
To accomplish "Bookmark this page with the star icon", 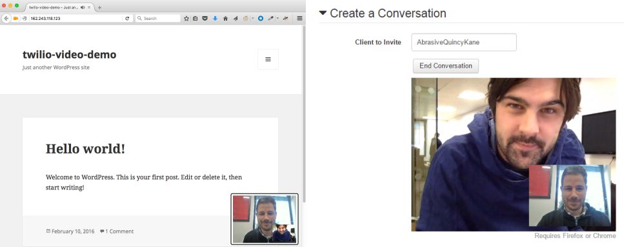I will (x=186, y=18).
